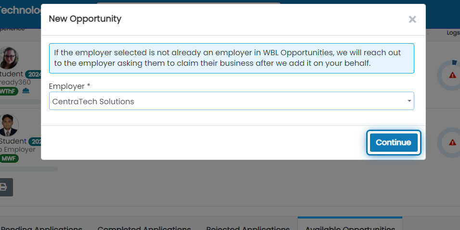Click the lower red warning triangle icon
This screenshot has width=460, height=230.
[452, 143]
